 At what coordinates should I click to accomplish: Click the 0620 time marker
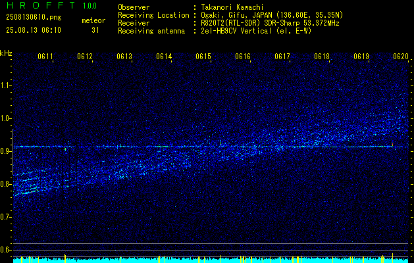[x=401, y=57]
